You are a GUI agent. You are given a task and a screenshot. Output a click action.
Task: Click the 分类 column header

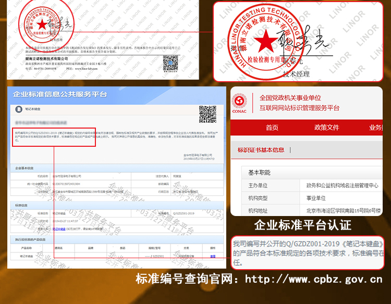click(x=186, y=248)
